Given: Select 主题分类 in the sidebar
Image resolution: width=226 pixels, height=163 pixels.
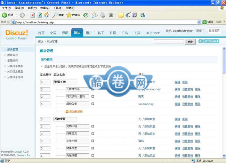Looking at the screenshot, I should pos(13,60).
